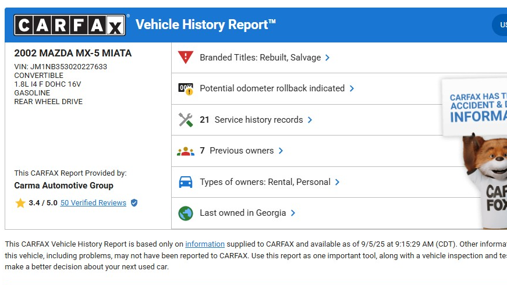Screen dimensions: 507x285
Task: Open the information link in disclaimer
Action: pos(205,244)
